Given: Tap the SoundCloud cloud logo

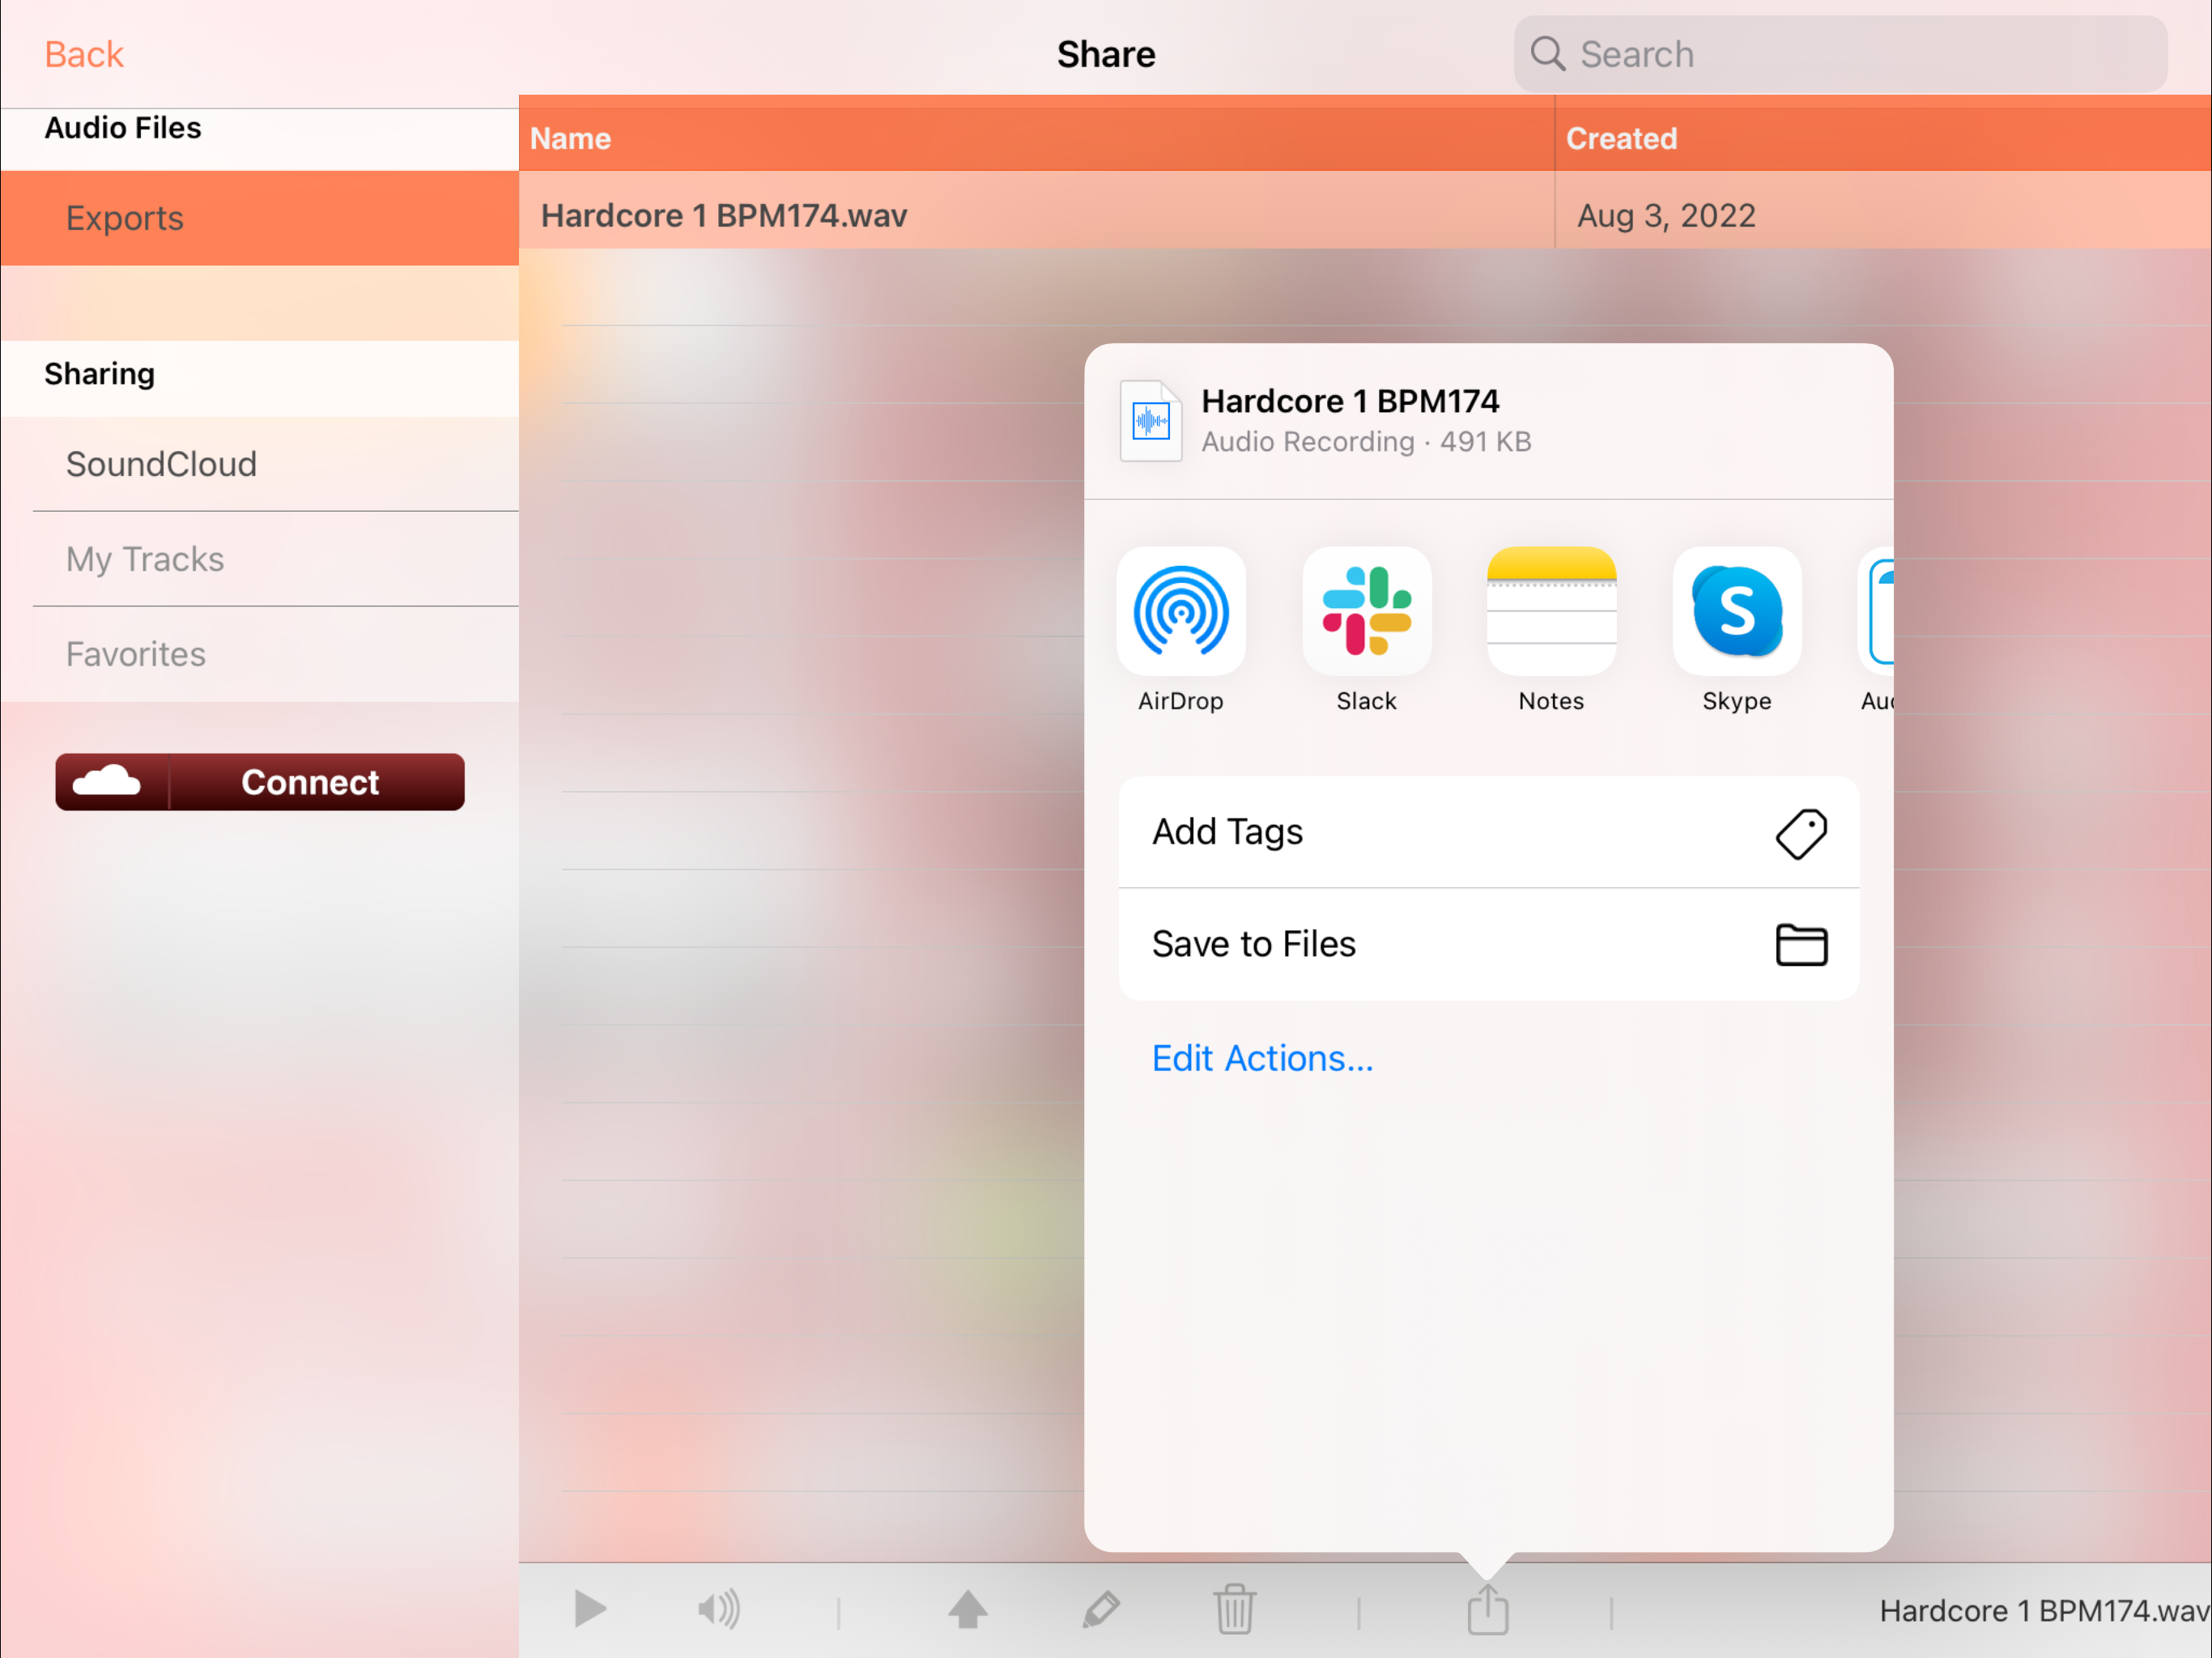Looking at the screenshot, I should 107,781.
